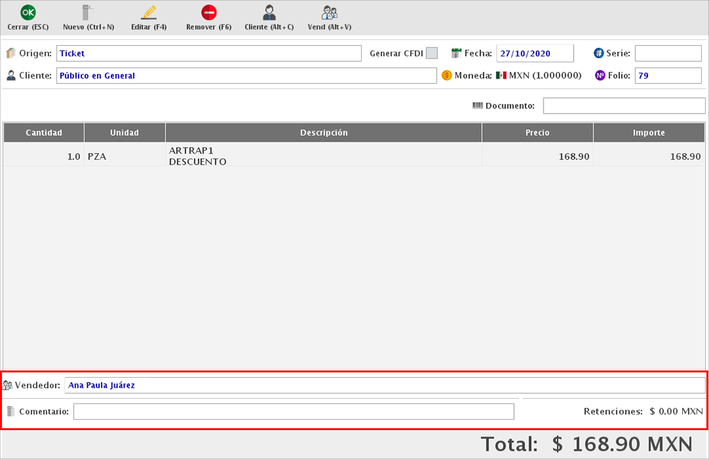Screen dimensions: 709x459
Task: Click the barcode icon next to Documento
Action: click(477, 106)
